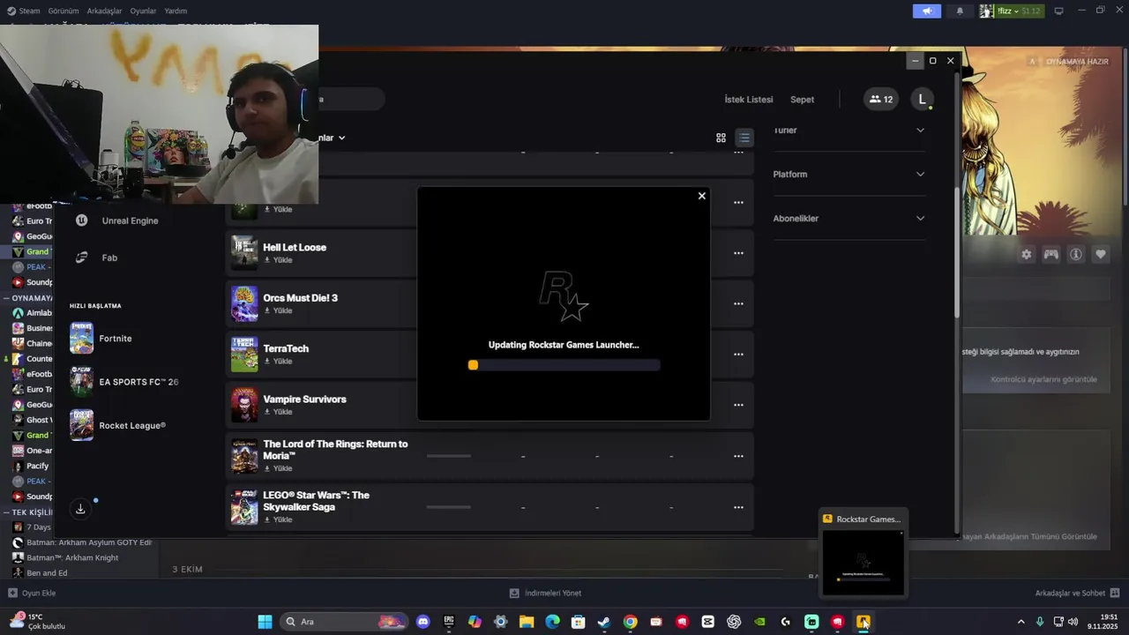Launch Fortnite from quick launch

click(x=101, y=339)
